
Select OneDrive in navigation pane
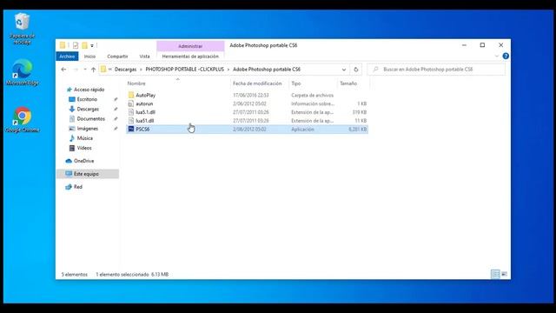click(x=83, y=161)
